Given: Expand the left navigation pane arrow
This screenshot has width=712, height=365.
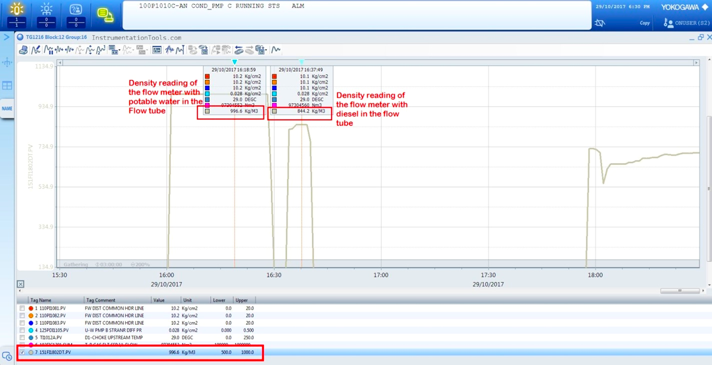Looking at the screenshot, I should [x=6, y=37].
